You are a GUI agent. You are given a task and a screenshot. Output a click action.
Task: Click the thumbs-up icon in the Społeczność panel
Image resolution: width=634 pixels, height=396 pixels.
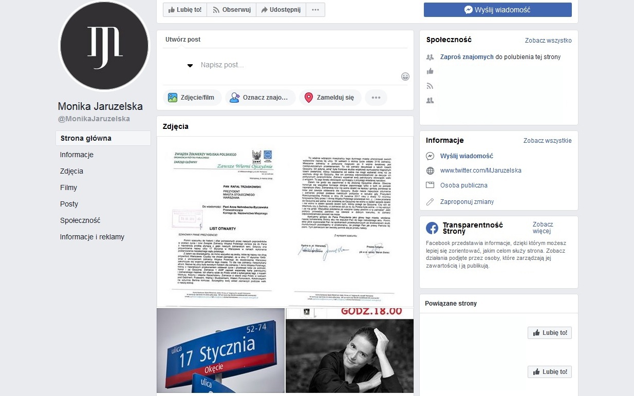(430, 71)
